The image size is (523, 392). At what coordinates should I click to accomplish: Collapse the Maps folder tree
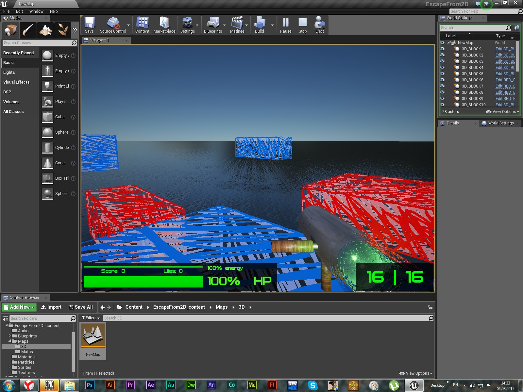10,341
